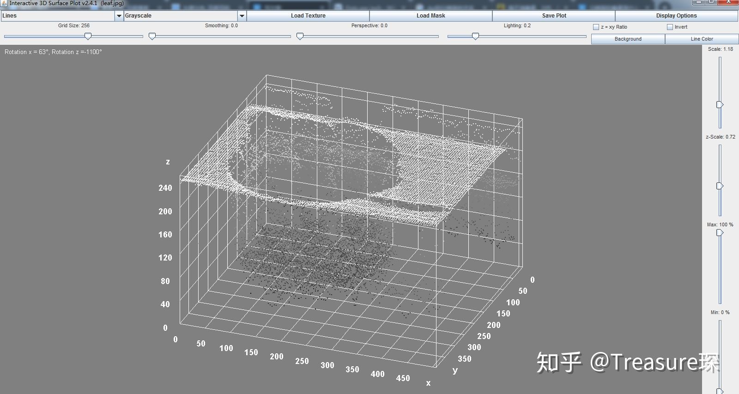The height and width of the screenshot is (394, 739).
Task: Click the Grid Size slider handle
Action: coord(88,36)
